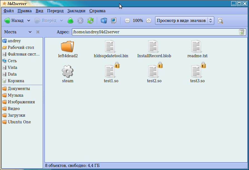This screenshot has height=170, width=249.
Task: Open the Computer icon in toolbar
Action: tap(113, 21)
